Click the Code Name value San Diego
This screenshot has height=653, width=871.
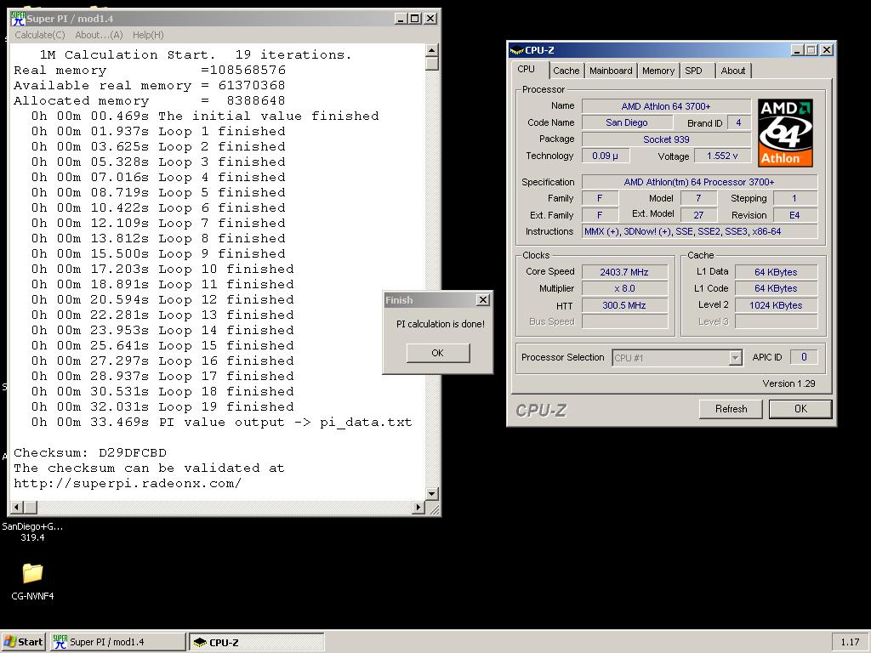[x=627, y=122]
